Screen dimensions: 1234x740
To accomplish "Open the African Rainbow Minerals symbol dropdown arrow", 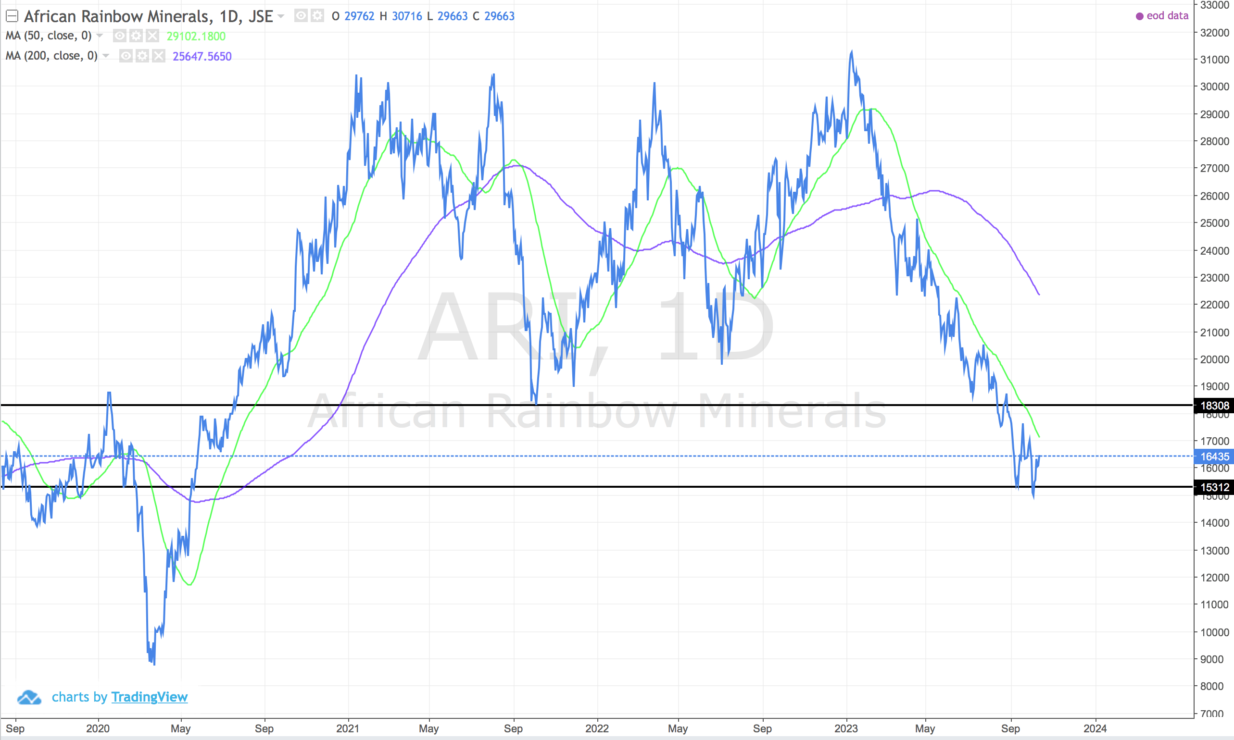I will tap(281, 16).
